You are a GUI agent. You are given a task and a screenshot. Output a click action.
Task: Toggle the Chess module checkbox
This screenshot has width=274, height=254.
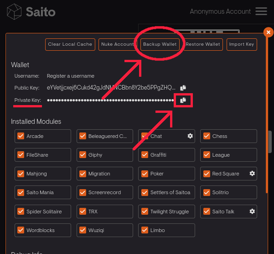coord(207,136)
